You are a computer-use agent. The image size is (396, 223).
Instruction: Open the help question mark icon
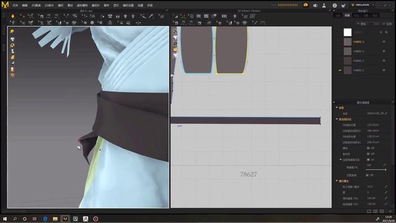(334, 6)
